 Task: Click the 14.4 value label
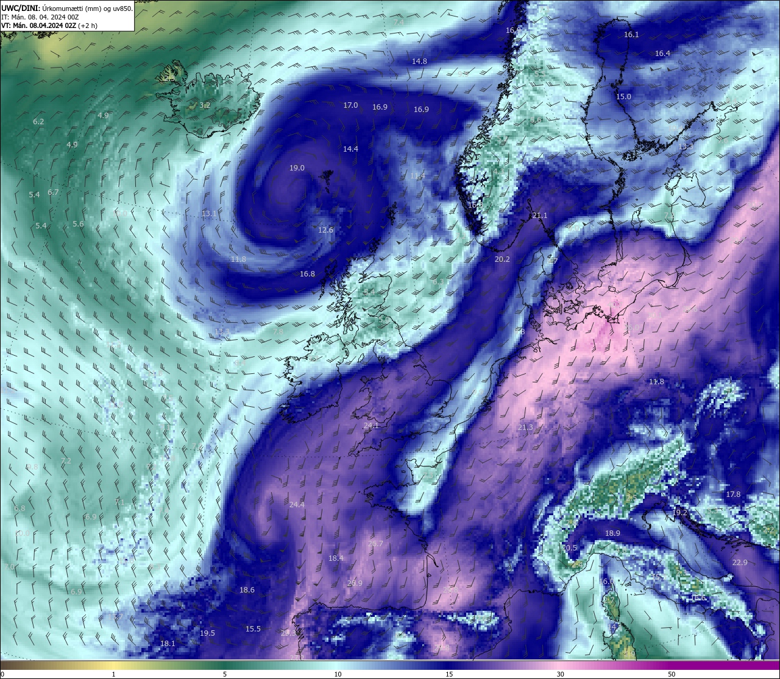point(350,149)
